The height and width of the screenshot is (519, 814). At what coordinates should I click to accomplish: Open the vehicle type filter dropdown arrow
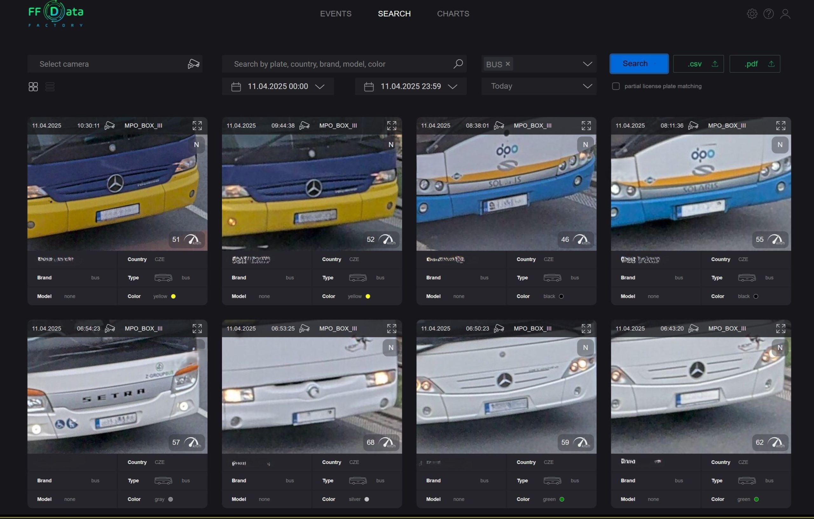(x=588, y=64)
